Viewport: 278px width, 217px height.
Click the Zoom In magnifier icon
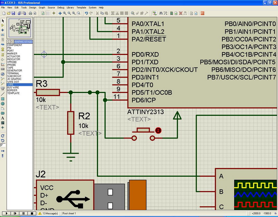[x=65, y=13]
